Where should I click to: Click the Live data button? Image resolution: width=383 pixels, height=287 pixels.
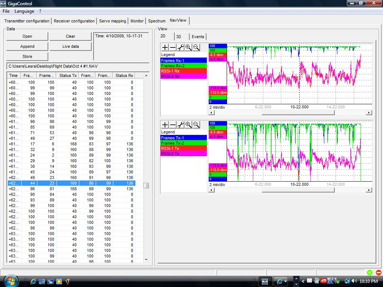pyautogui.click(x=70, y=46)
